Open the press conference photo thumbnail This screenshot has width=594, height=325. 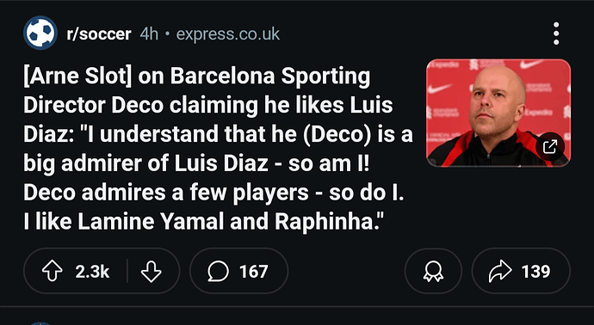pyautogui.click(x=498, y=113)
